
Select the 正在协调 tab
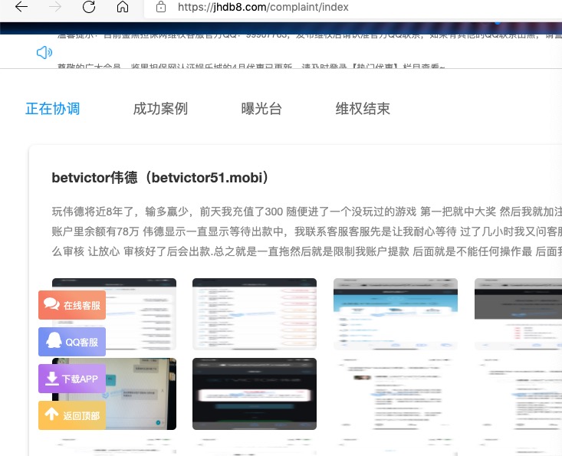pyautogui.click(x=52, y=109)
